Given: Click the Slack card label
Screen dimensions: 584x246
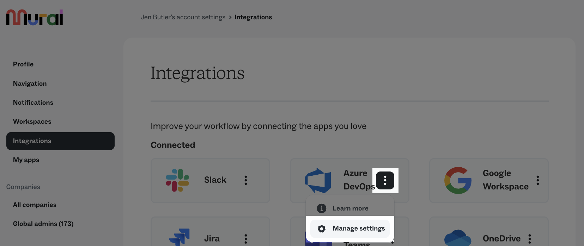Looking at the screenshot, I should pos(215,180).
